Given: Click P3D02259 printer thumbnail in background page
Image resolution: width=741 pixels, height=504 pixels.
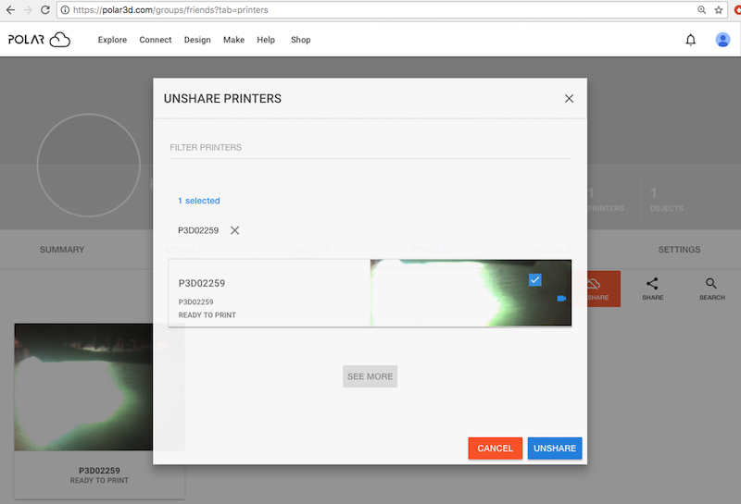Looking at the screenshot, I should (x=83, y=387).
